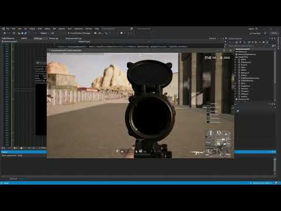This screenshot has height=211, width=281.
Task: Click the Sign in link
Action: point(251,29)
